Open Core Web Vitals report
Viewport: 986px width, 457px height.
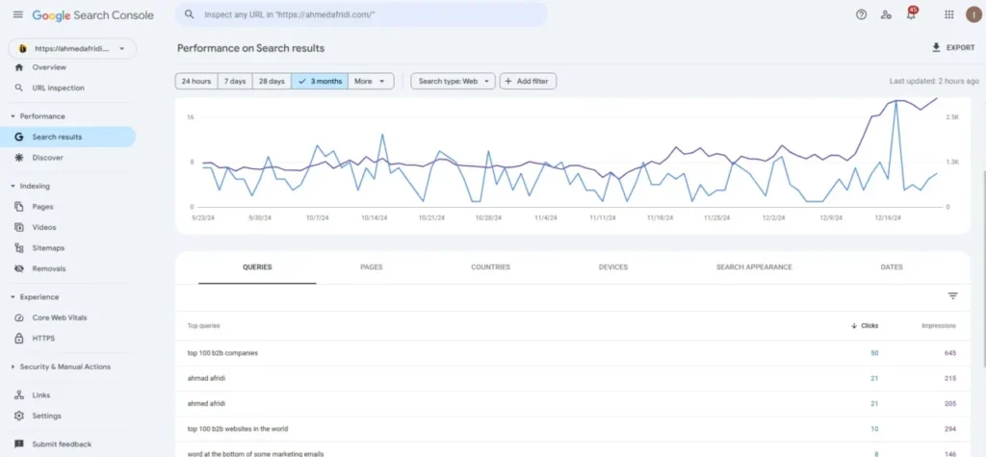[59, 317]
